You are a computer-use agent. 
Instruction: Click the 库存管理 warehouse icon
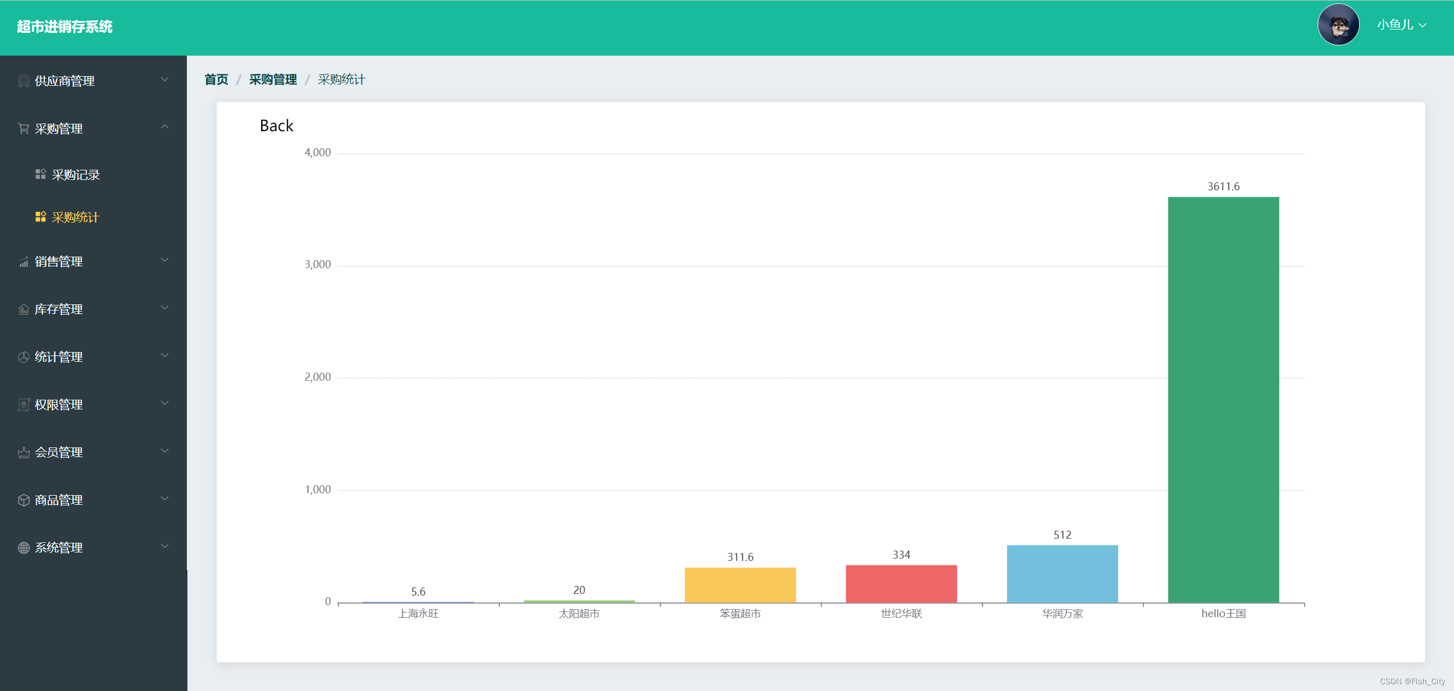pos(24,309)
